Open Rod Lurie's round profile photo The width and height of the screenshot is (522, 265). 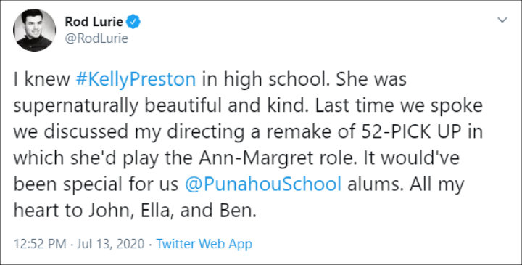click(x=34, y=30)
